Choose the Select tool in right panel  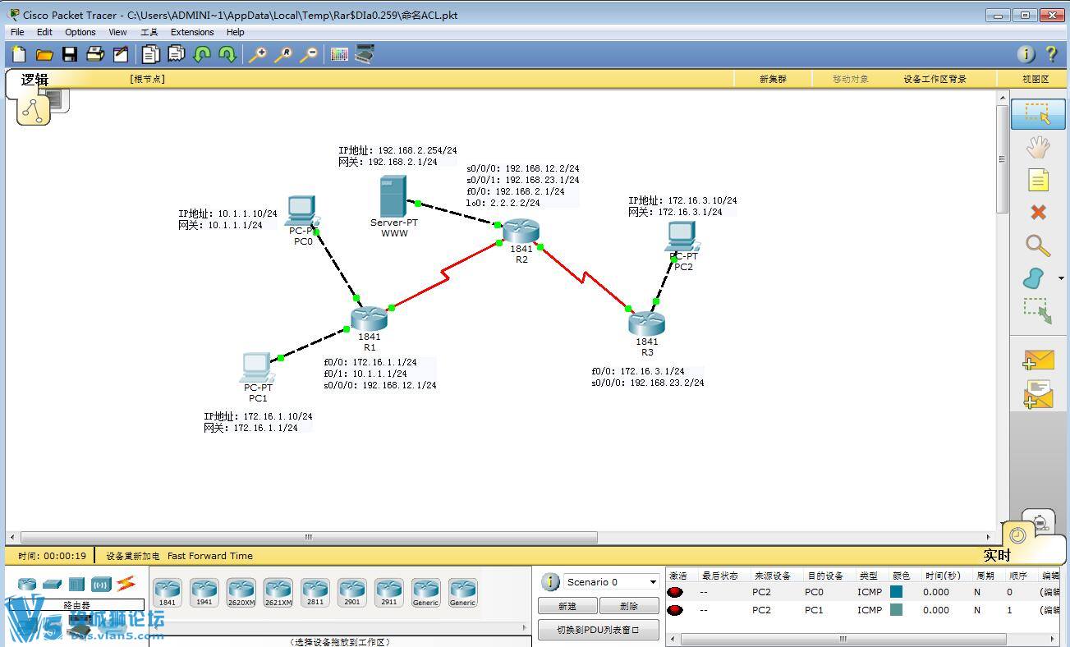tap(1038, 114)
